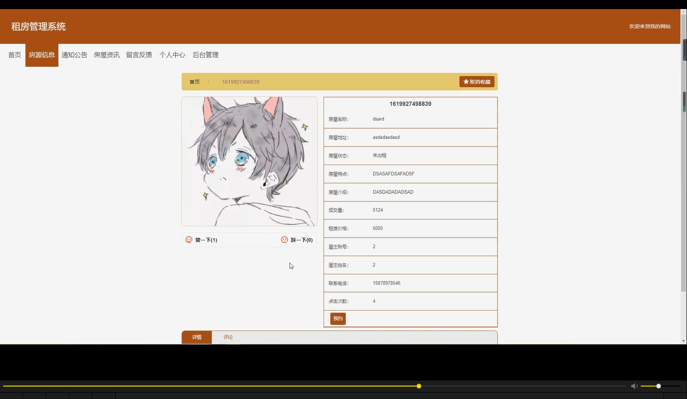The height and width of the screenshot is (399, 687).
Task: Go to 个人中心 personal center
Action: pyautogui.click(x=172, y=54)
